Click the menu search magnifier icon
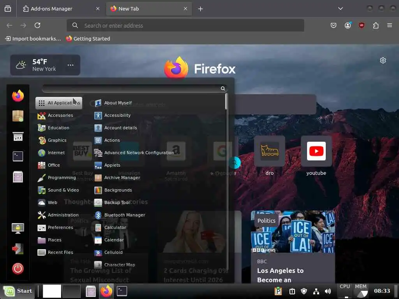The height and width of the screenshot is (299, 399). point(222,88)
